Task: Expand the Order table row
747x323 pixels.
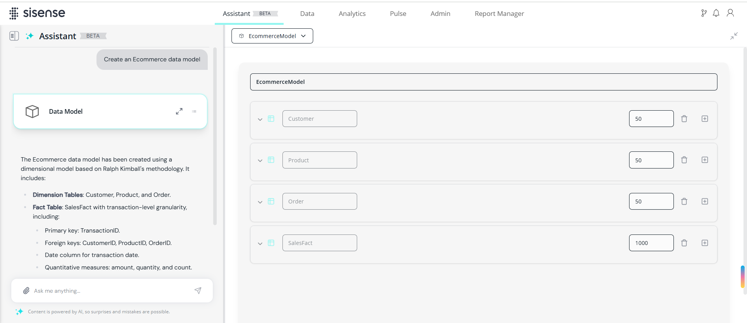Action: (x=260, y=202)
